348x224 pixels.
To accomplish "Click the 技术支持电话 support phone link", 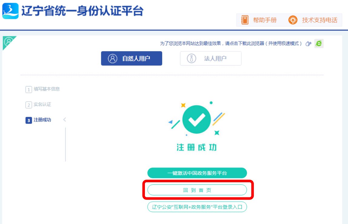I will pyautogui.click(x=320, y=20).
